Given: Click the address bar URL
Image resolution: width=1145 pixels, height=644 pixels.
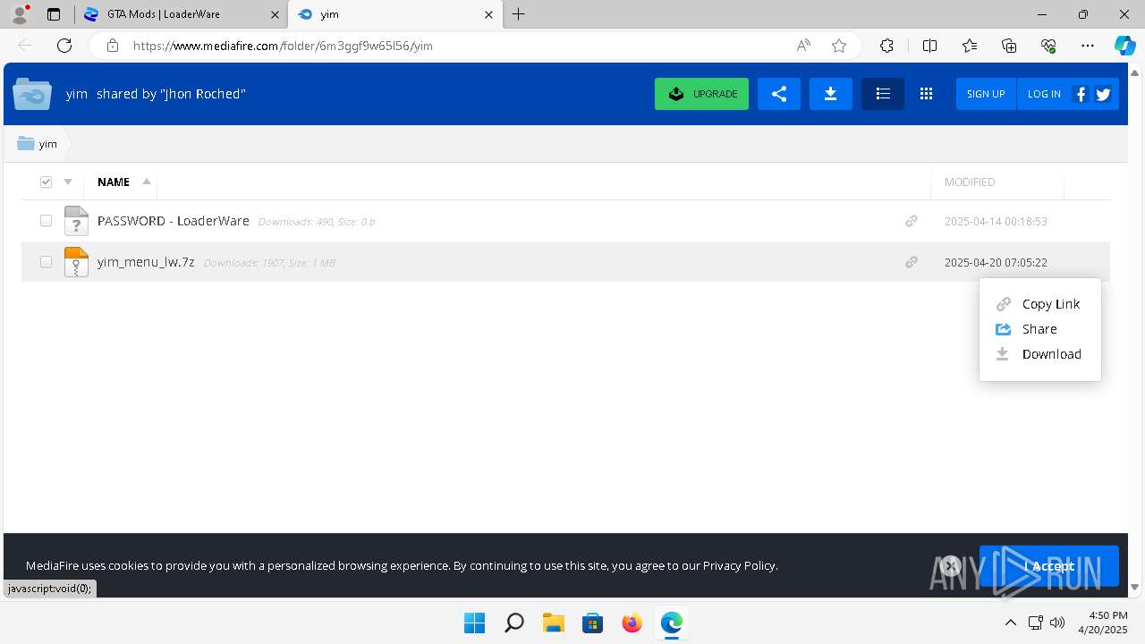Looking at the screenshot, I should 283,46.
